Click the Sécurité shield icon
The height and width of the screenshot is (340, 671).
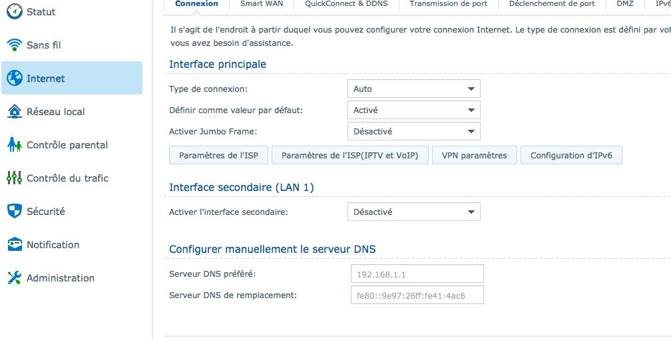pos(14,212)
